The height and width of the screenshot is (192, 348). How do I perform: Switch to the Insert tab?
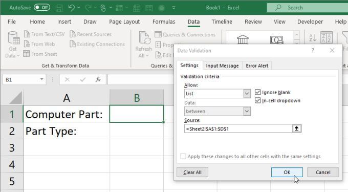[x=64, y=22]
